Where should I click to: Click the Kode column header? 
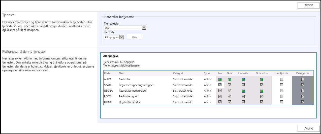tap(107, 73)
